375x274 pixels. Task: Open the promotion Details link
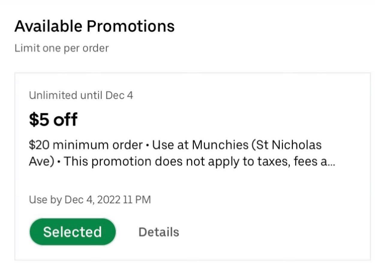point(159,232)
